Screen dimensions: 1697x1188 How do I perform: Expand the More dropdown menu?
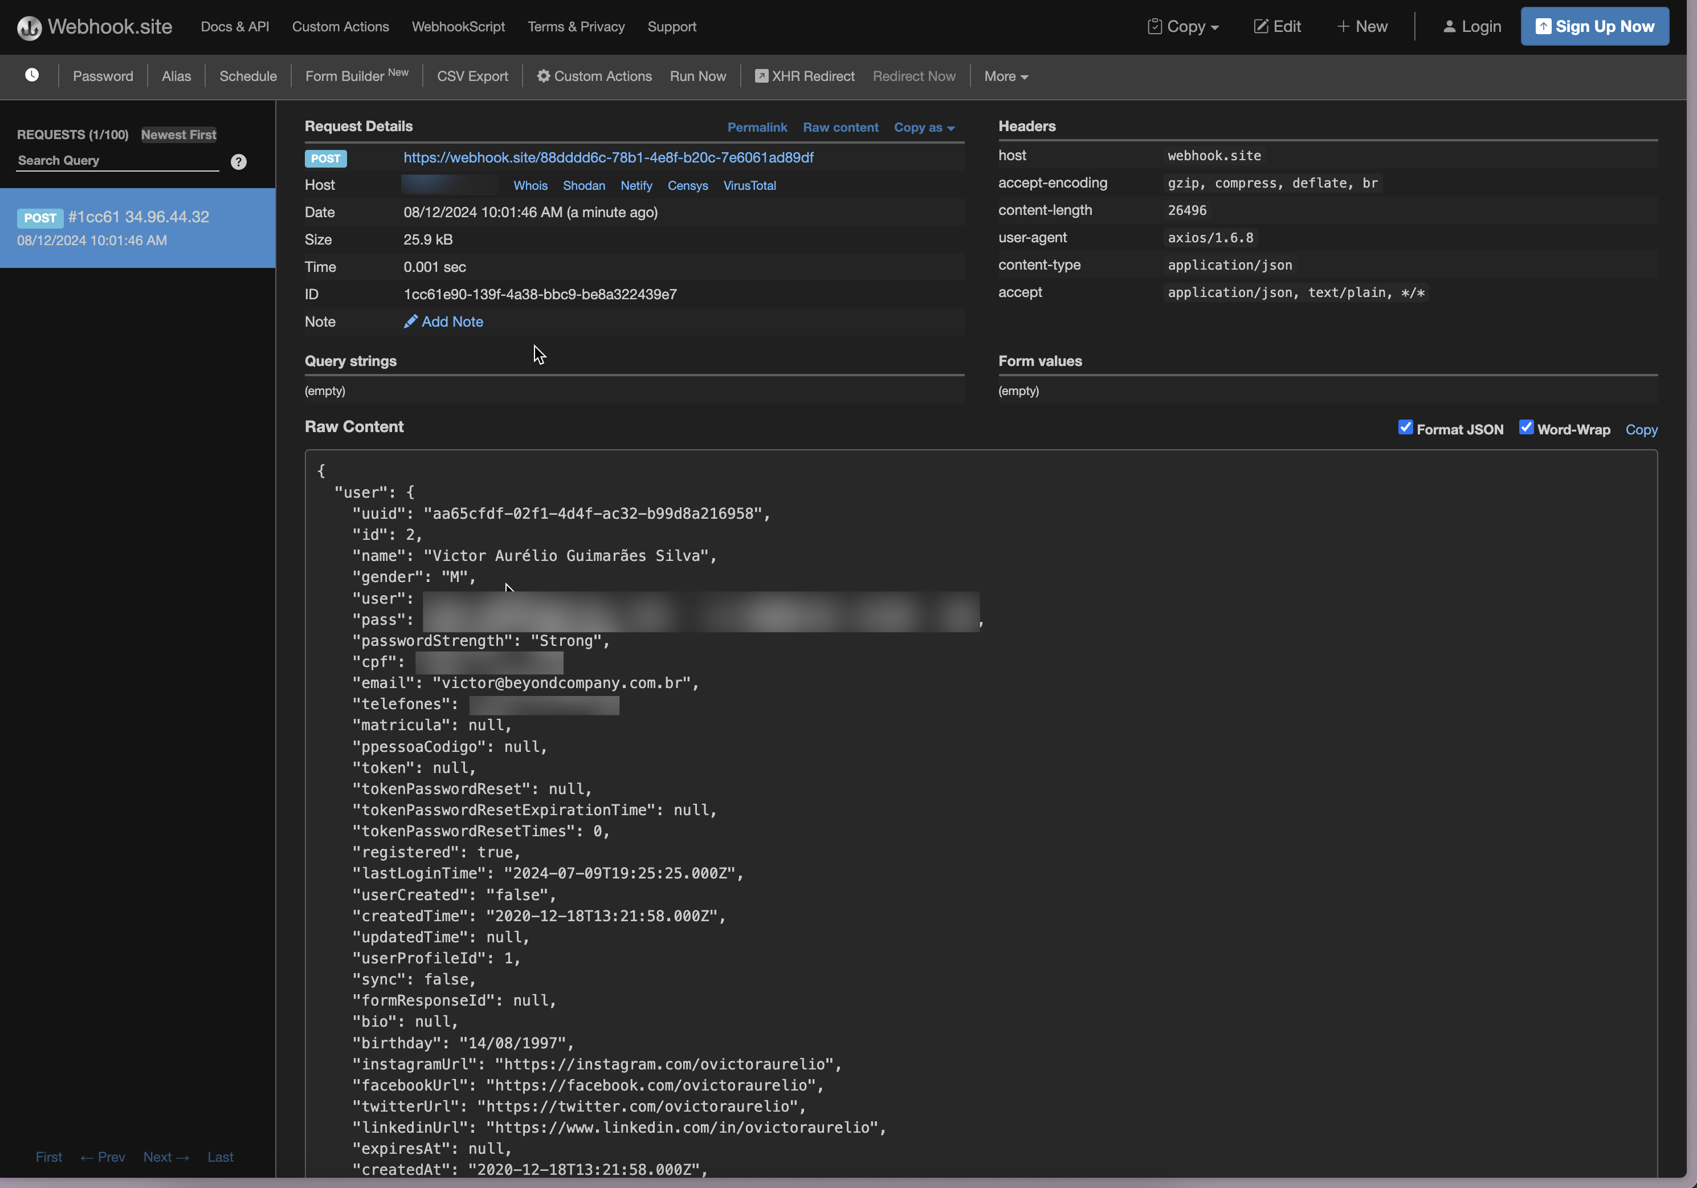tap(1006, 76)
